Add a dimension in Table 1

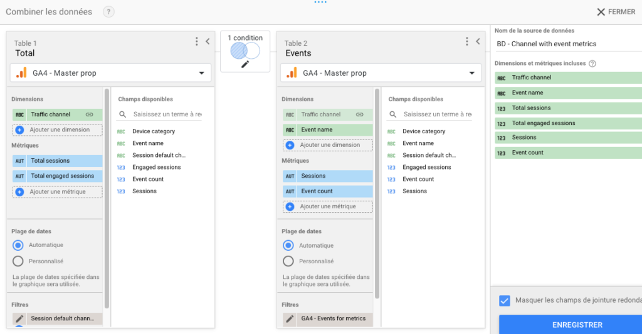click(57, 130)
